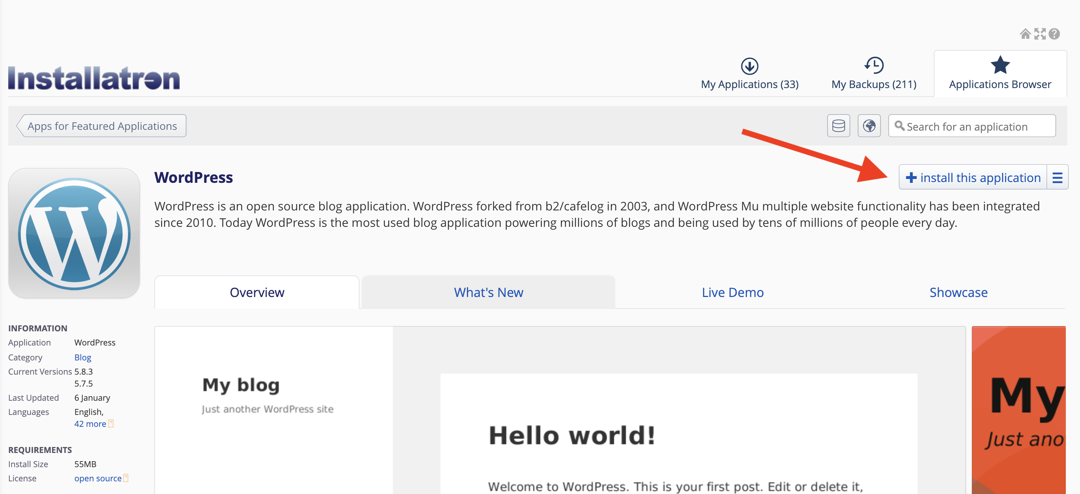The height and width of the screenshot is (494, 1080).
Task: Click the globe icon button
Action: [x=869, y=126]
